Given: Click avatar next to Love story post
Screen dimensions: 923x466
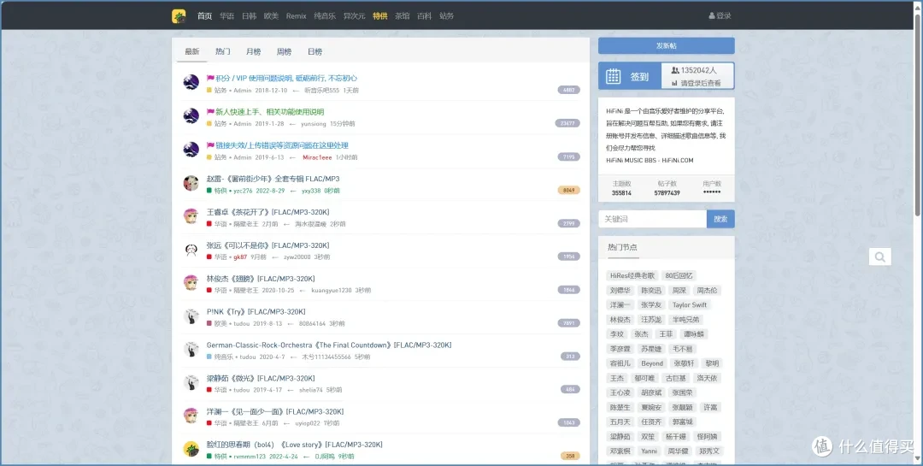Looking at the screenshot, I should pyautogui.click(x=191, y=449).
